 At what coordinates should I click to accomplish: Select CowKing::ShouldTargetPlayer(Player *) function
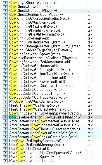41,50
